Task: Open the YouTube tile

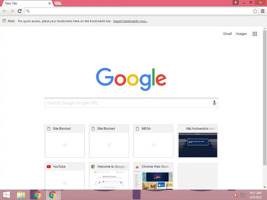Action: (65, 176)
